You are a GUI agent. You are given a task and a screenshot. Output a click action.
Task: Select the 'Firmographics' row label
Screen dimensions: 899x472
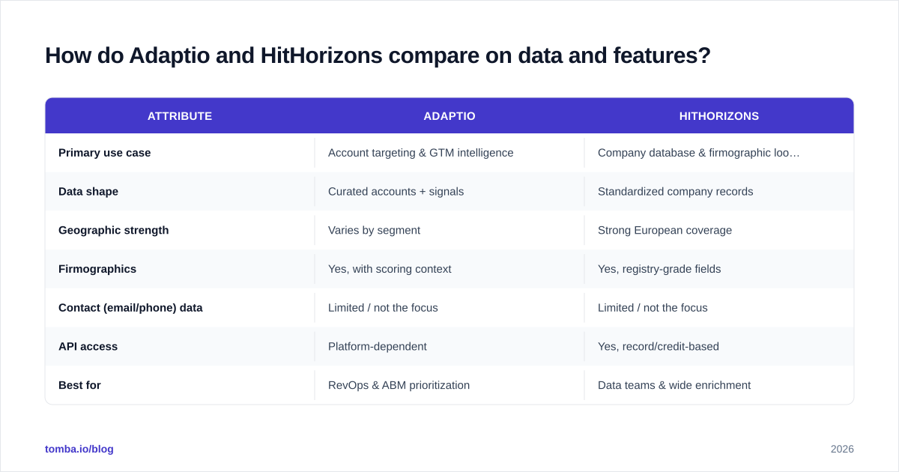point(97,269)
